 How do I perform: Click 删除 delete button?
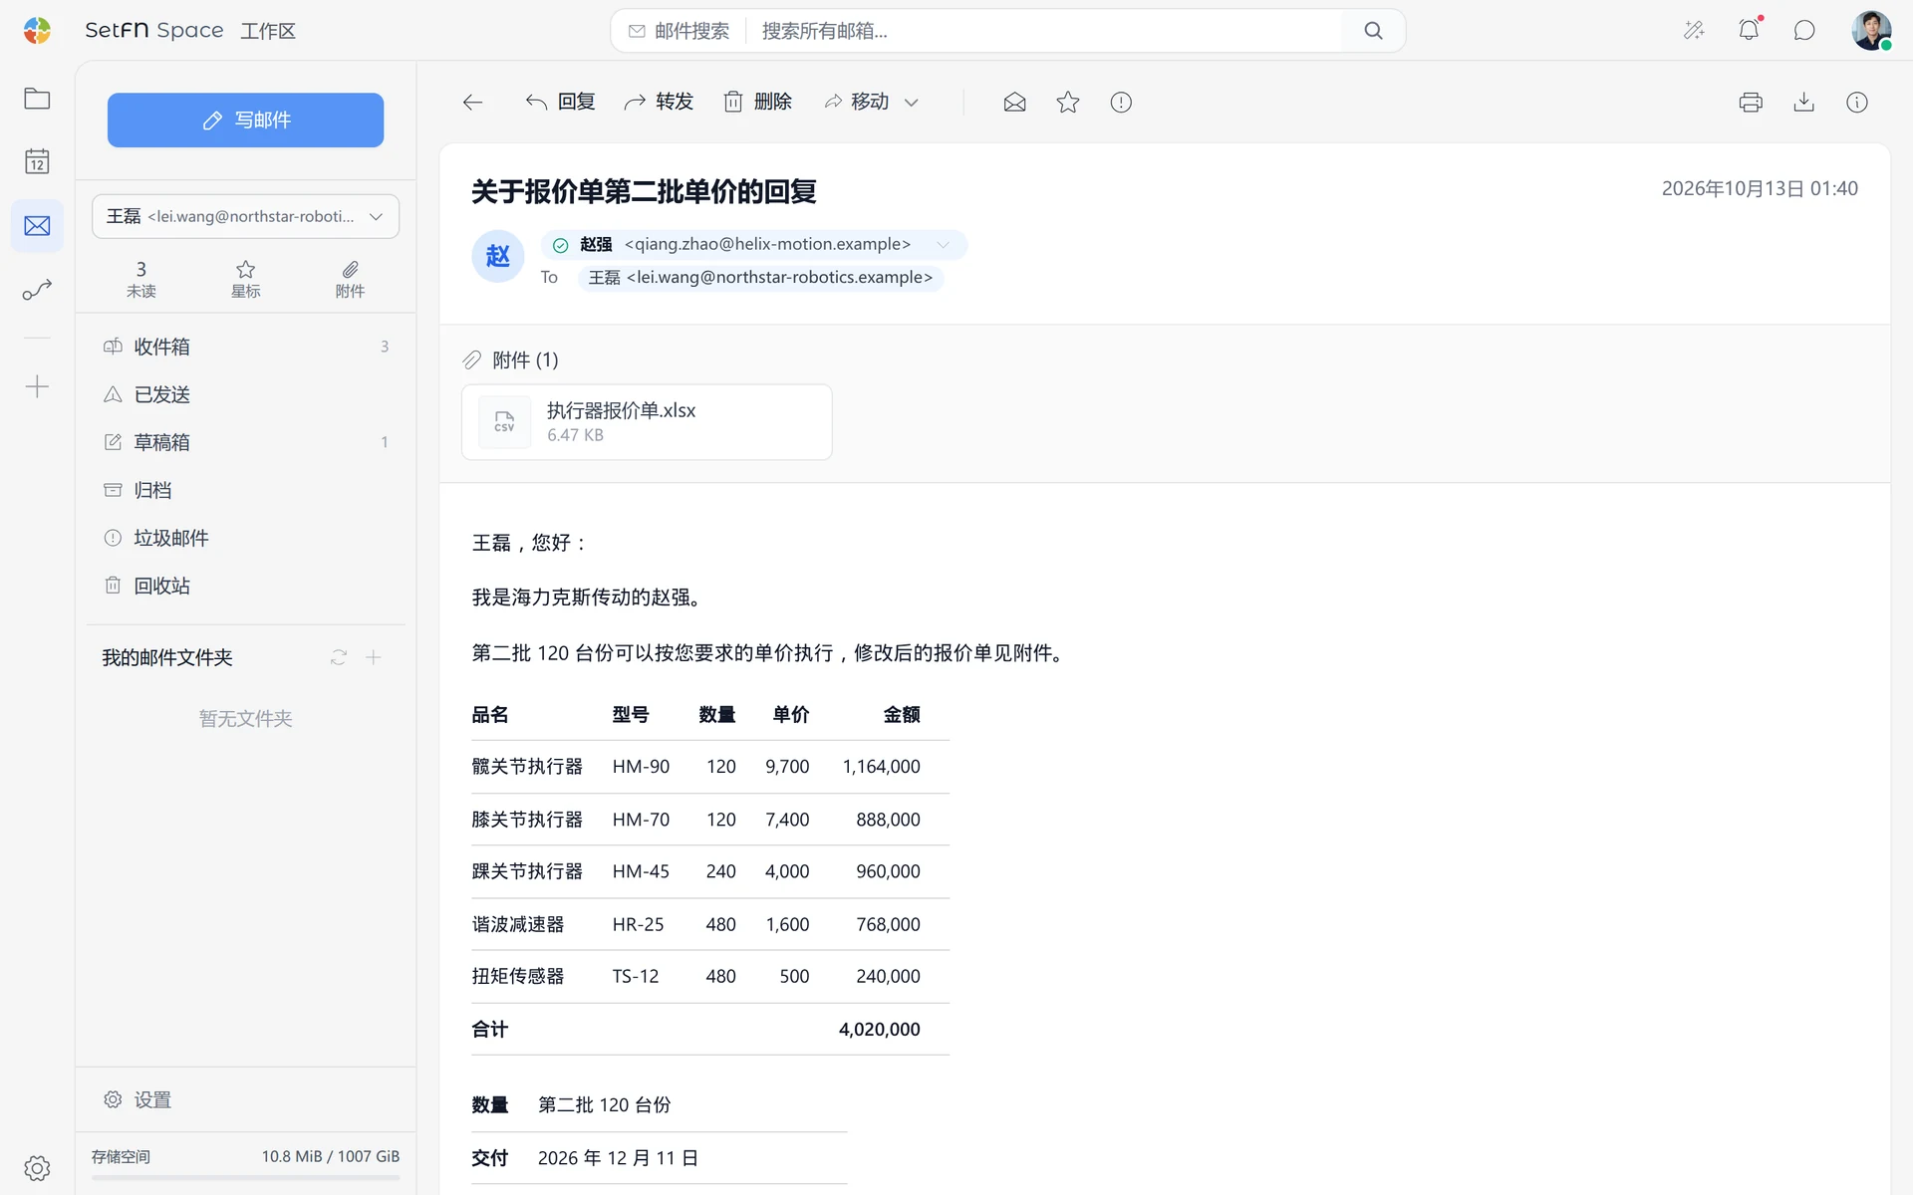[757, 102]
